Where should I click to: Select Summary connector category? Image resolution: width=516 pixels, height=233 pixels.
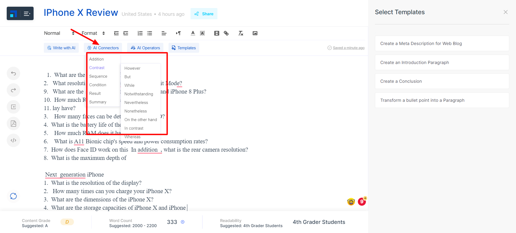point(98,102)
